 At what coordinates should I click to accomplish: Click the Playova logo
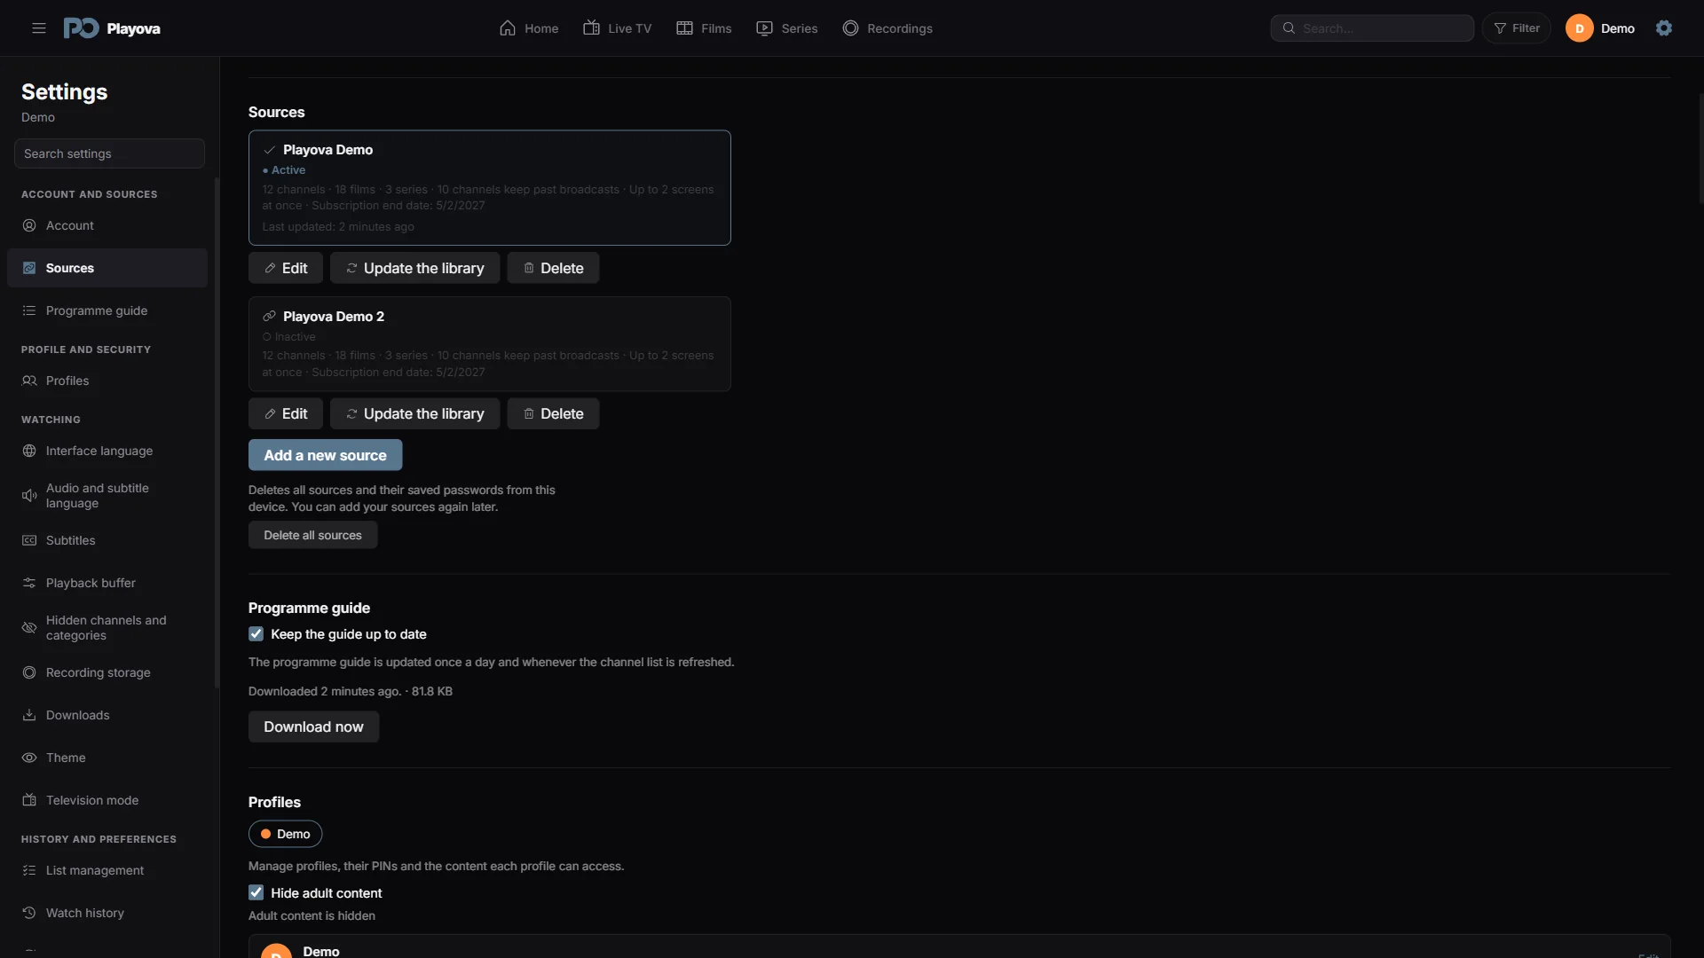112,28
